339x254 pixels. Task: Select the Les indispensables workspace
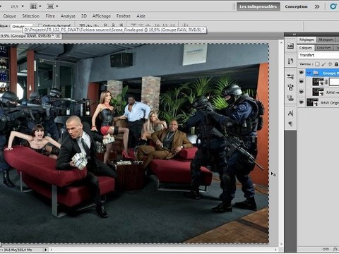258,6
